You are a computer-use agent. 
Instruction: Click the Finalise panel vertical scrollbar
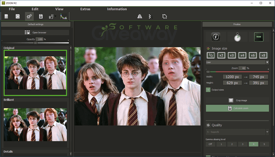[273, 78]
